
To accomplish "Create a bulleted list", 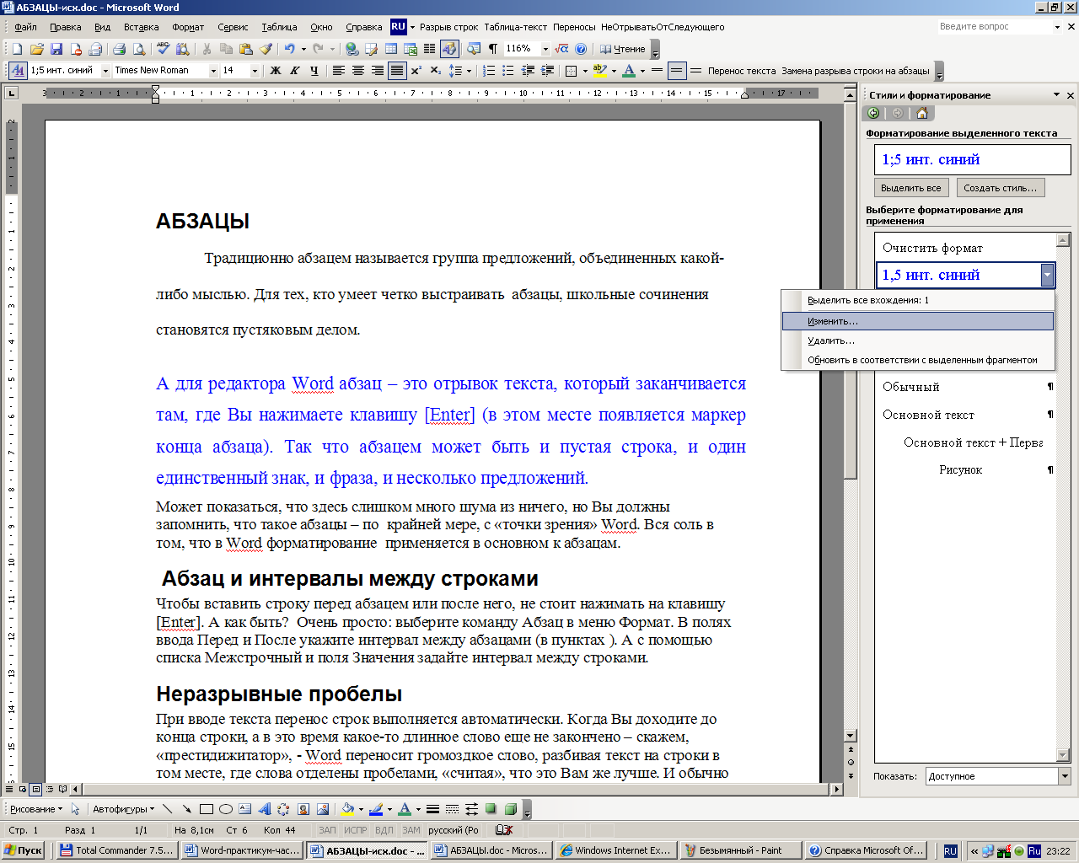I will pyautogui.click(x=508, y=71).
